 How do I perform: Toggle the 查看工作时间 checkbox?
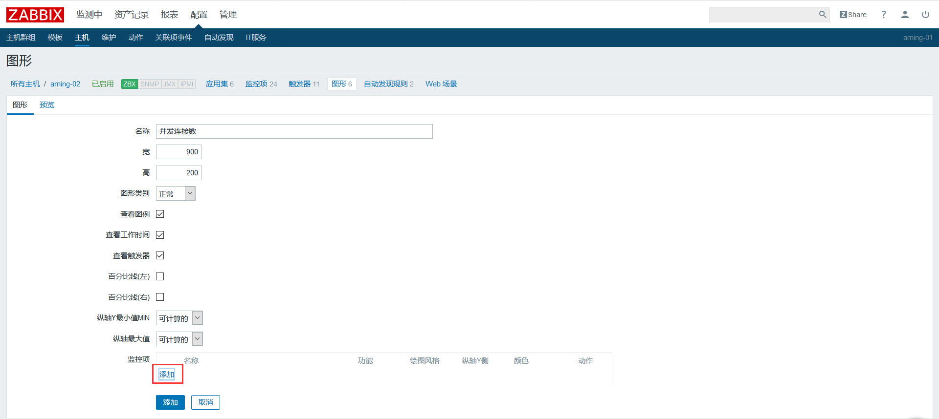pyautogui.click(x=160, y=235)
